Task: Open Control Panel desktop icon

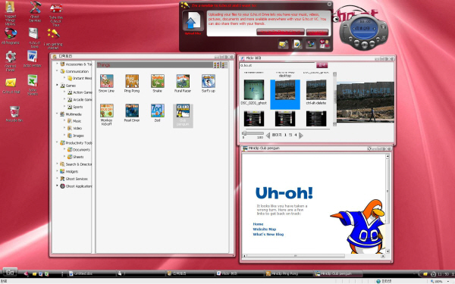Action: 11,57
